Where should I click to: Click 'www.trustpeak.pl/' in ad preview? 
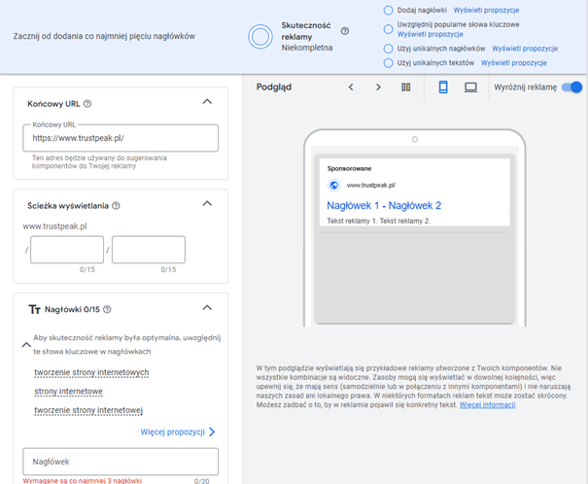(x=371, y=186)
